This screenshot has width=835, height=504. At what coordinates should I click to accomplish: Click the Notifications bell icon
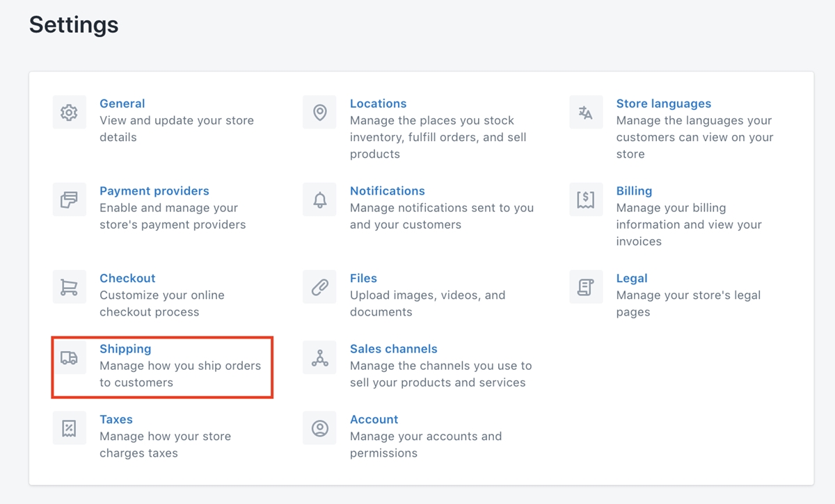(319, 200)
